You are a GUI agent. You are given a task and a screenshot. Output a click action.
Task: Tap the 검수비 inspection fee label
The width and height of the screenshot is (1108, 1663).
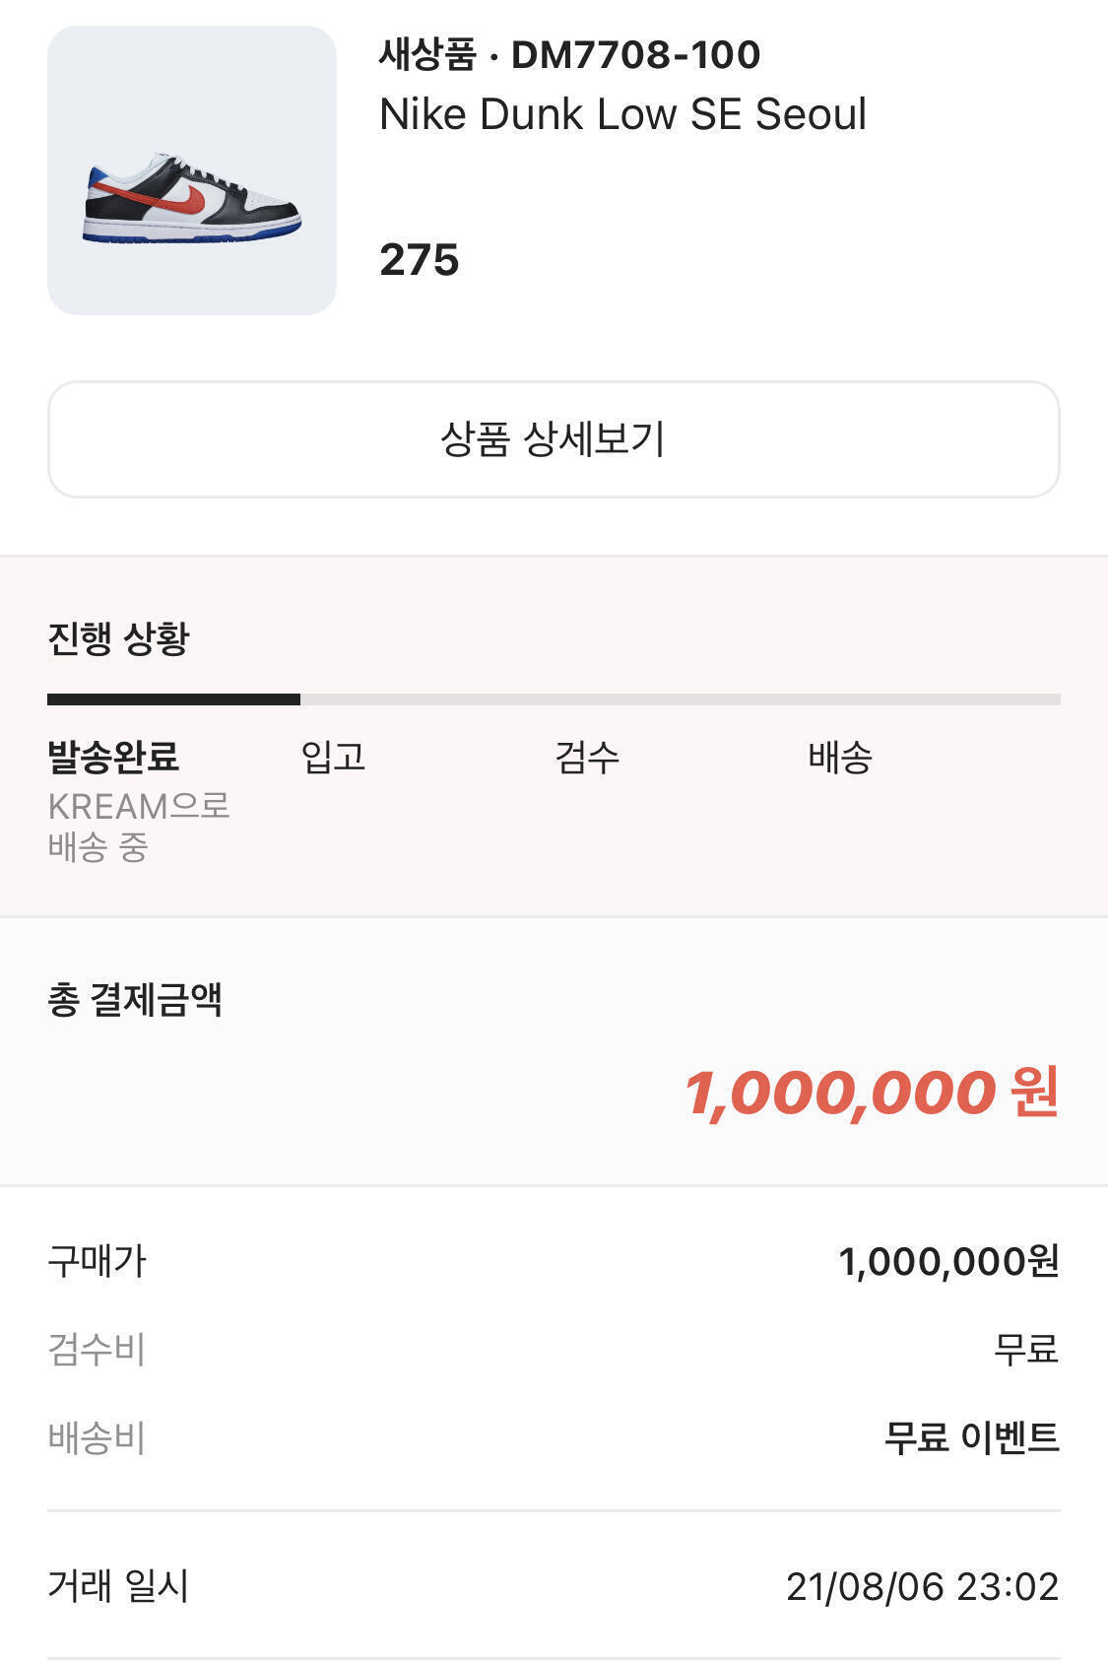[x=97, y=1349]
